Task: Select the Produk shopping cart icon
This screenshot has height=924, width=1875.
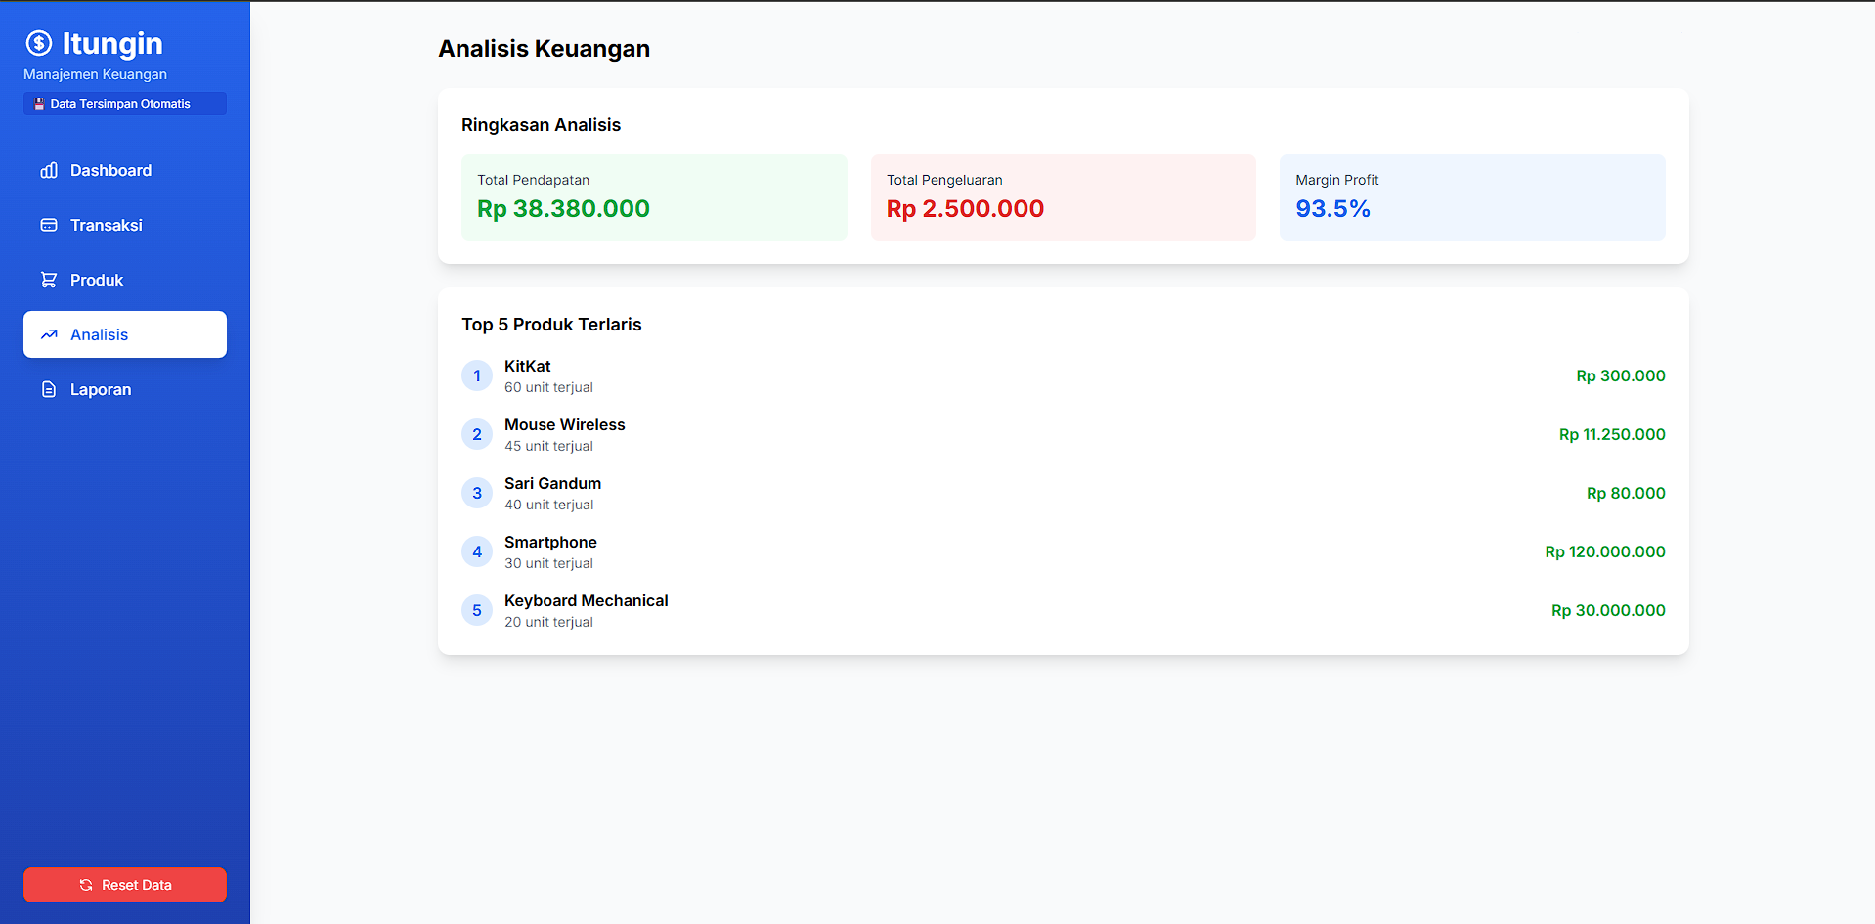Action: pyautogui.click(x=49, y=280)
